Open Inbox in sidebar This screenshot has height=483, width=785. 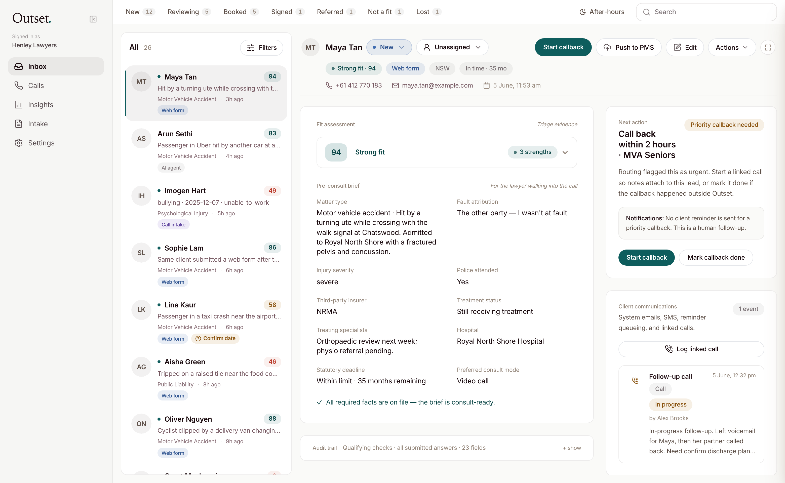coord(56,66)
